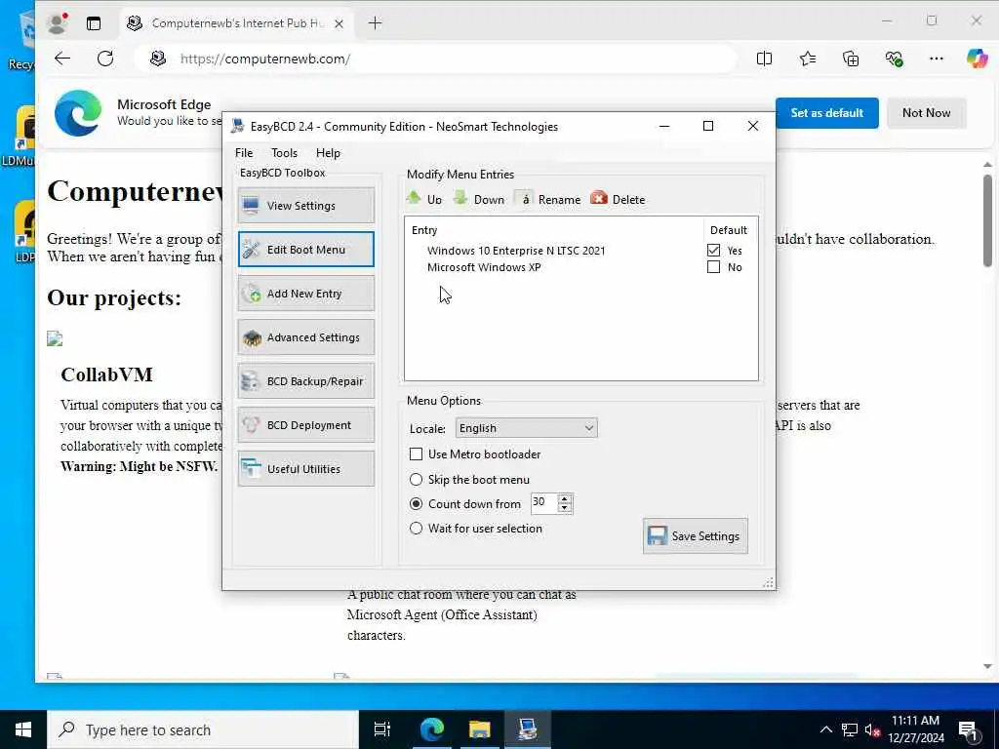
Task: Open EasyBCD File menu
Action: pos(244,153)
